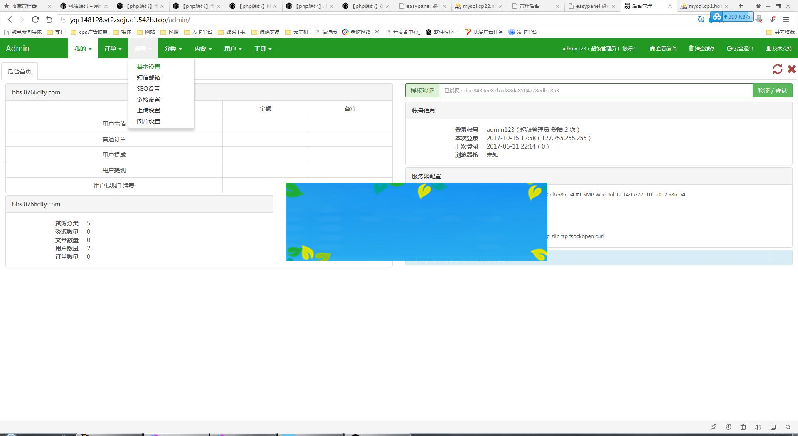Click the red X close-tabs icon

[791, 69]
